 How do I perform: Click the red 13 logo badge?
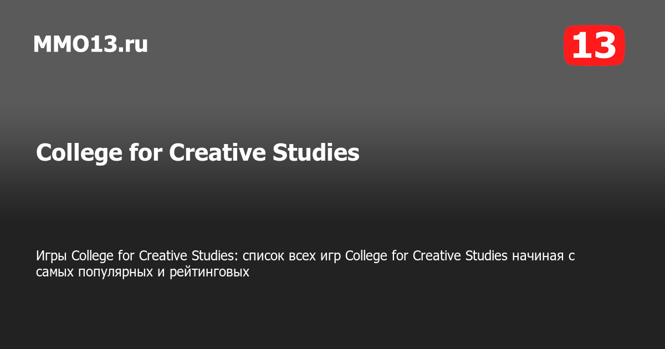click(x=594, y=45)
